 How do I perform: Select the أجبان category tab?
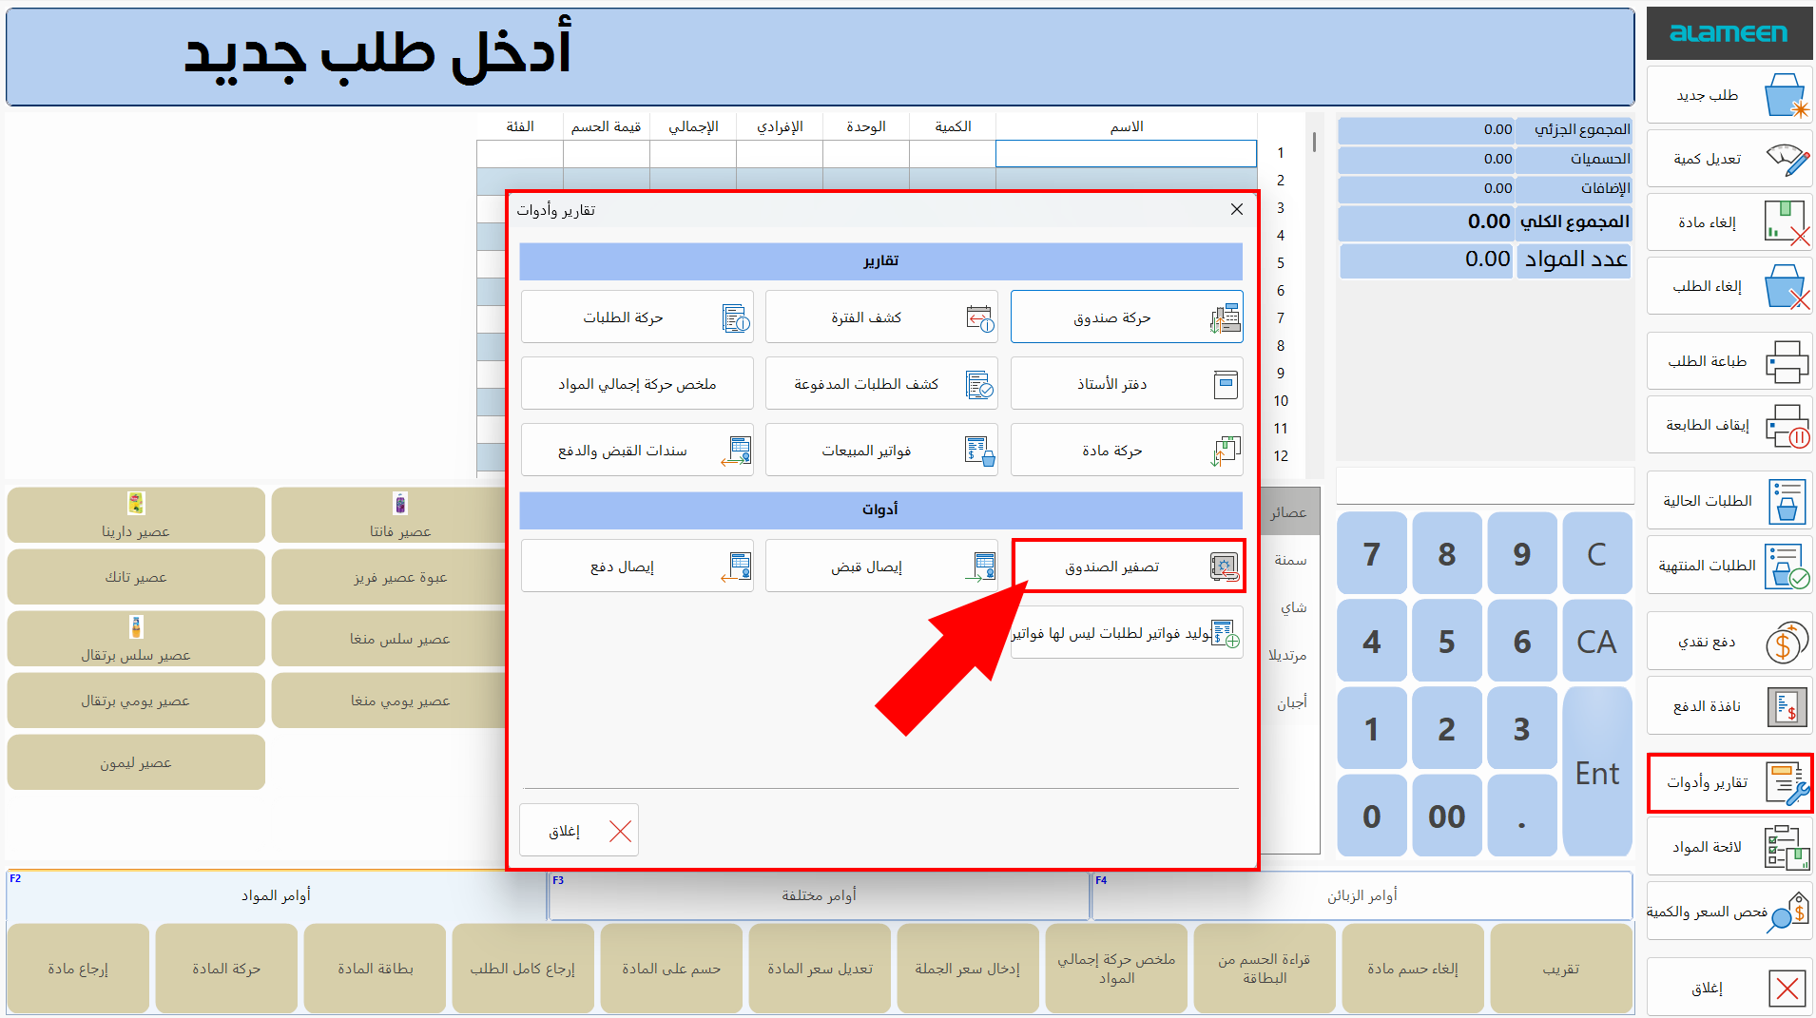1289,702
